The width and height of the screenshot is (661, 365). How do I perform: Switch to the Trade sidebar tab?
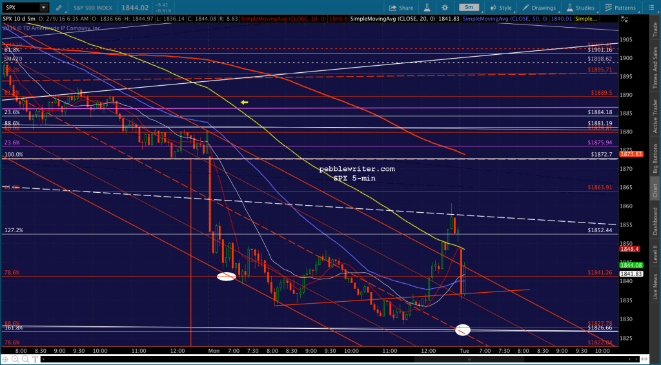pos(655,28)
